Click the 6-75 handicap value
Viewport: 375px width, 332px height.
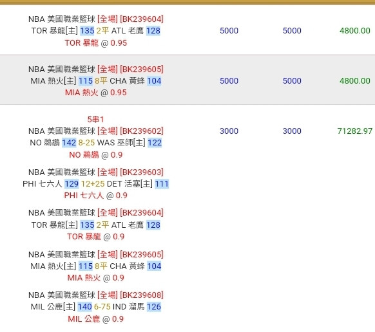click(102, 306)
